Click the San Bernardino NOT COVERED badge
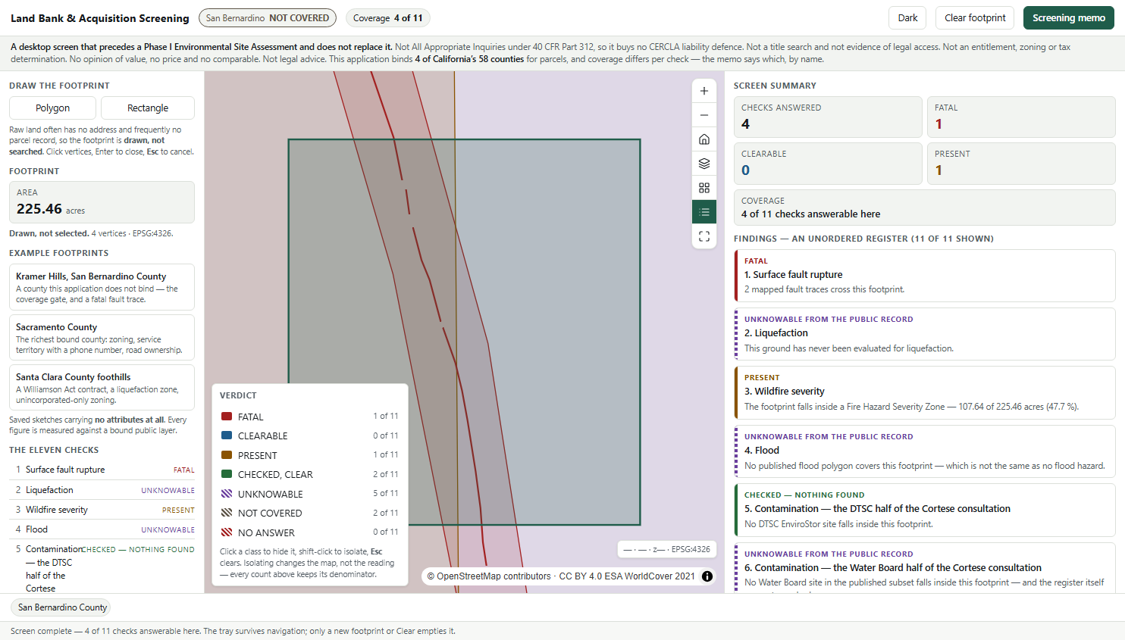The height and width of the screenshot is (640, 1125). (x=268, y=18)
